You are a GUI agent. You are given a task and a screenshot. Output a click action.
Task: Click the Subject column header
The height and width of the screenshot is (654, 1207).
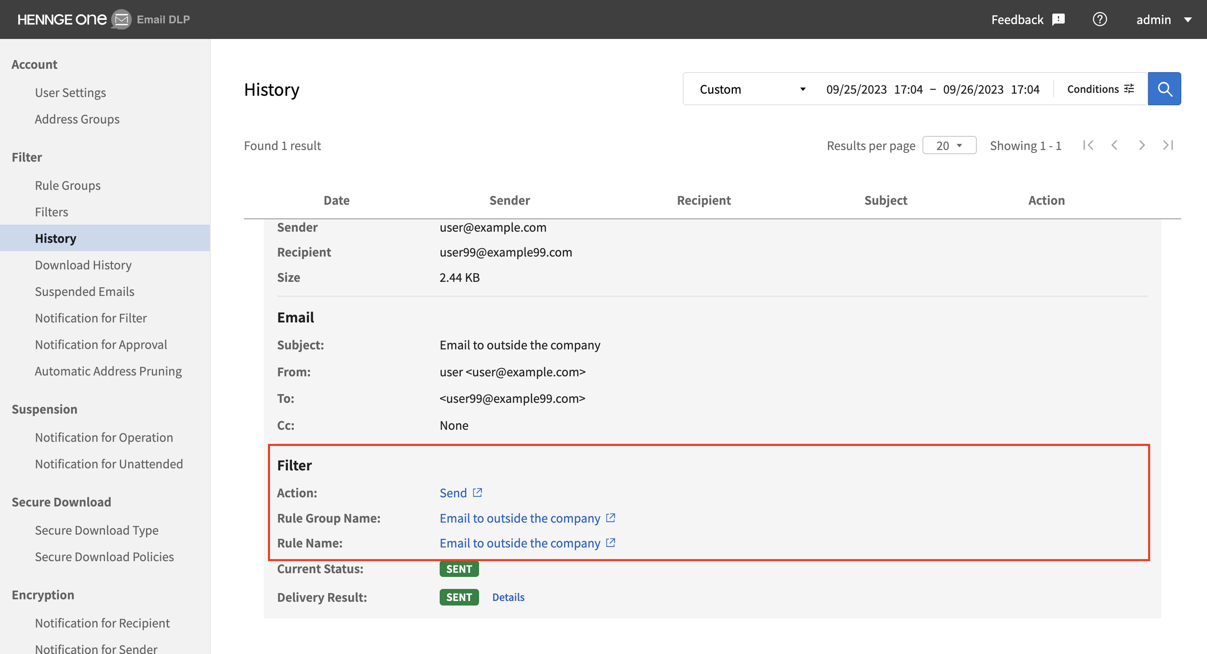point(886,200)
